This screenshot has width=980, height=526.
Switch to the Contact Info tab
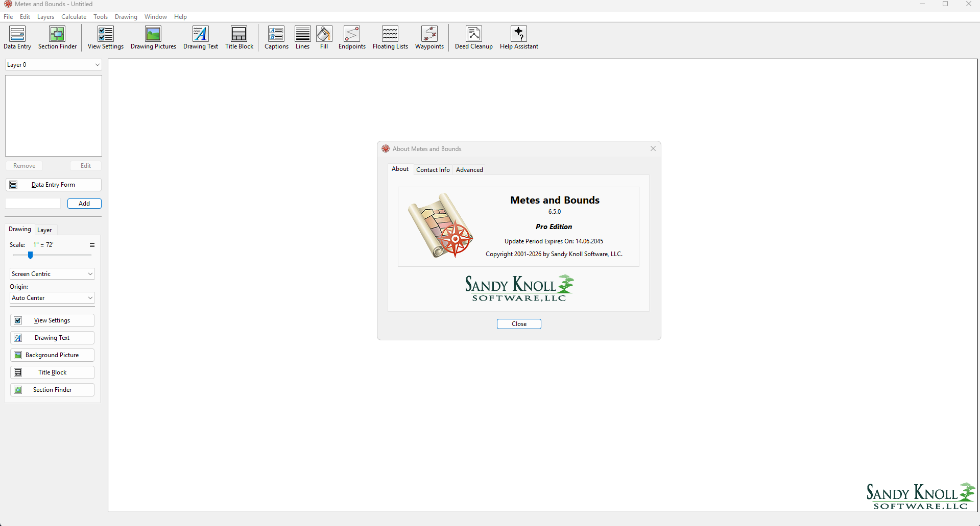coord(433,170)
